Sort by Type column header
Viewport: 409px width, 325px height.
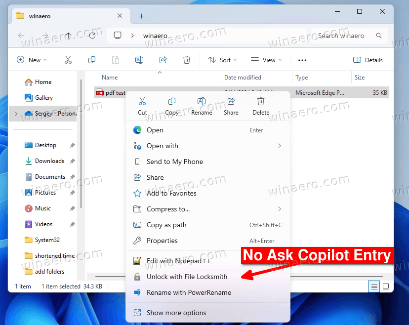pyautogui.click(x=322, y=78)
